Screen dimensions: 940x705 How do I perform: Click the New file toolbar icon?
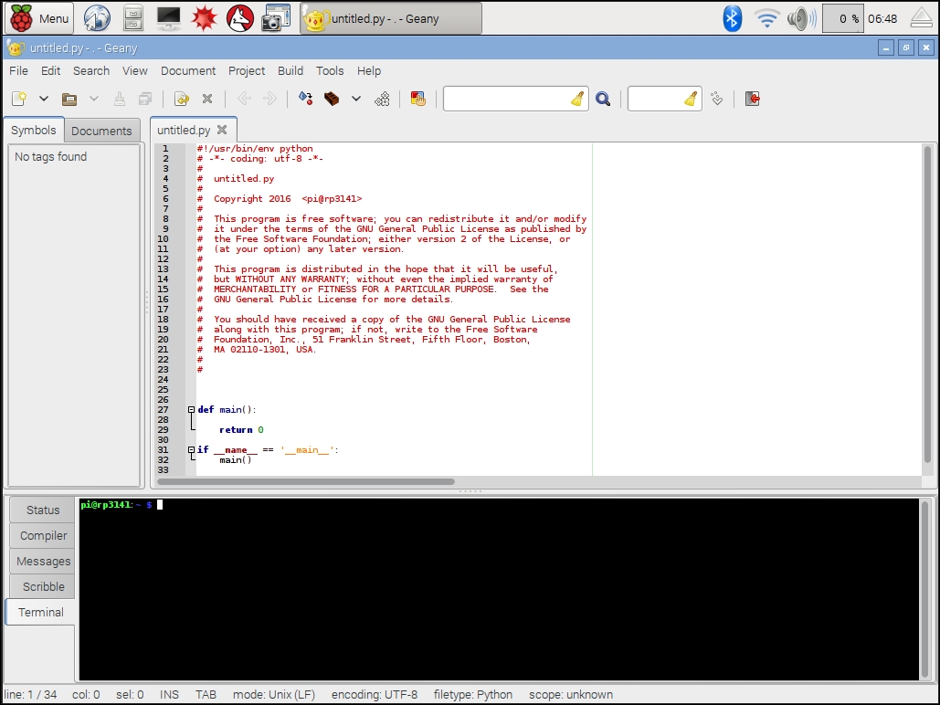pos(19,99)
